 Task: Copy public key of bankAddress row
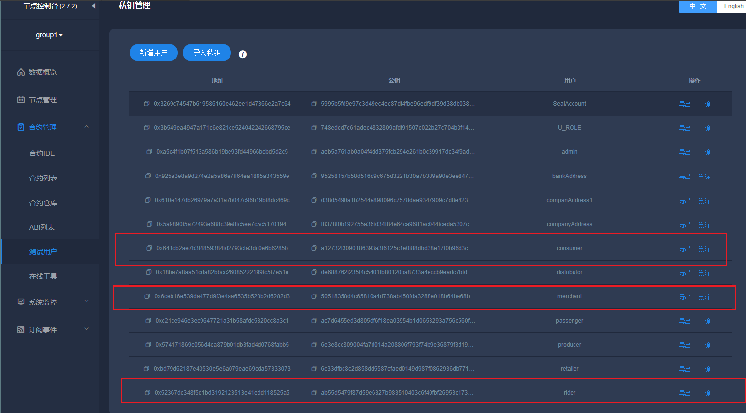(x=314, y=176)
